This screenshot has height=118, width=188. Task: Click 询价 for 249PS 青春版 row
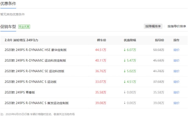(x=176, y=92)
